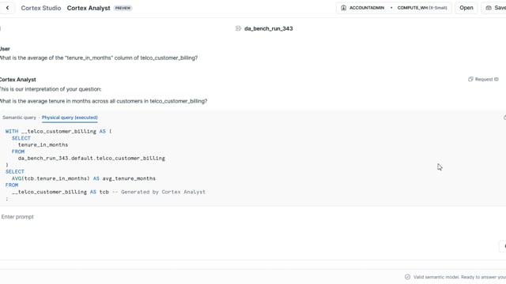This screenshot has width=506, height=284.
Task: Click the da_bench_run_343 model name
Action: tap(269, 28)
